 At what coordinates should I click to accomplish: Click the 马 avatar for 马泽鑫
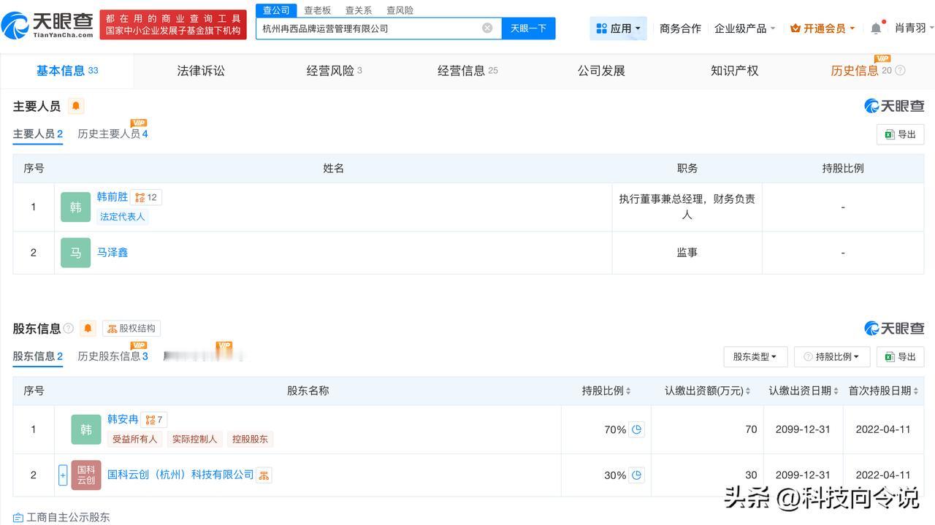pos(76,253)
